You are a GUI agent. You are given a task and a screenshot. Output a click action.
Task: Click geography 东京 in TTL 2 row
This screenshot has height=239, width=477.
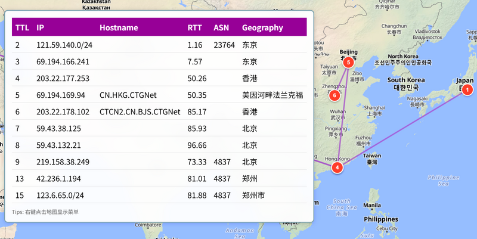click(249, 45)
